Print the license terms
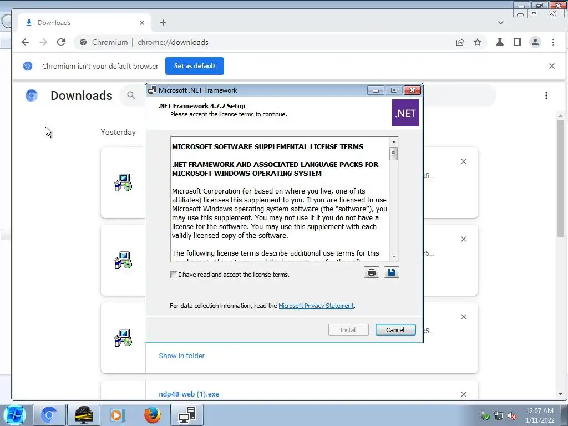 click(371, 272)
